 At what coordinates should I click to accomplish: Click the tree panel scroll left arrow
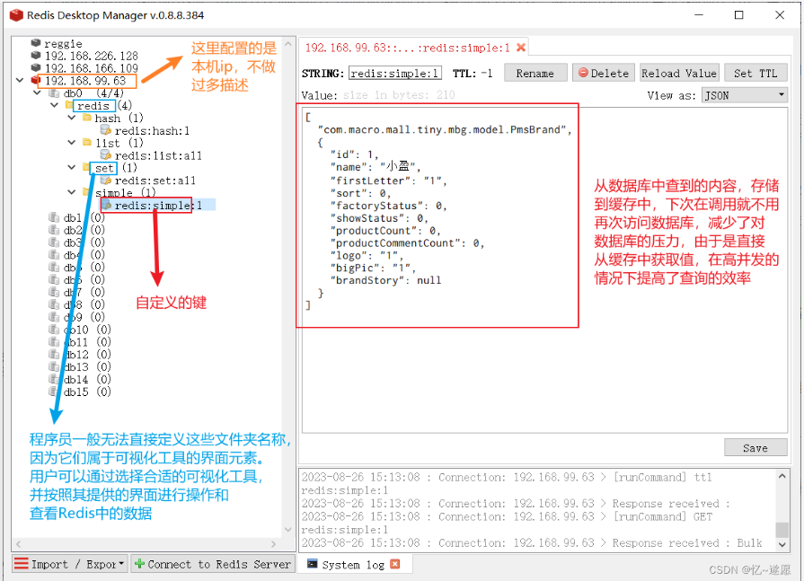point(19,543)
